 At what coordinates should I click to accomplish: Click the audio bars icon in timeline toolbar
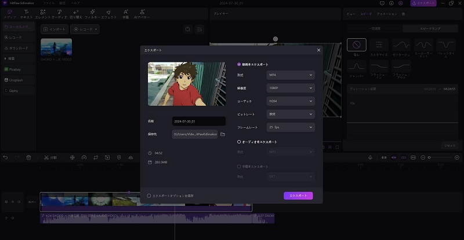tap(130, 157)
